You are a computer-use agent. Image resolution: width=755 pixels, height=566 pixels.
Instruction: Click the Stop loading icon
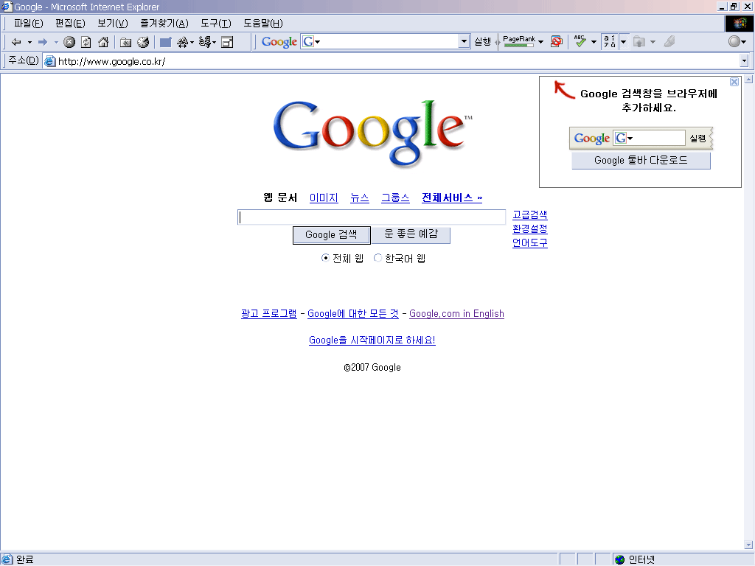click(x=69, y=42)
